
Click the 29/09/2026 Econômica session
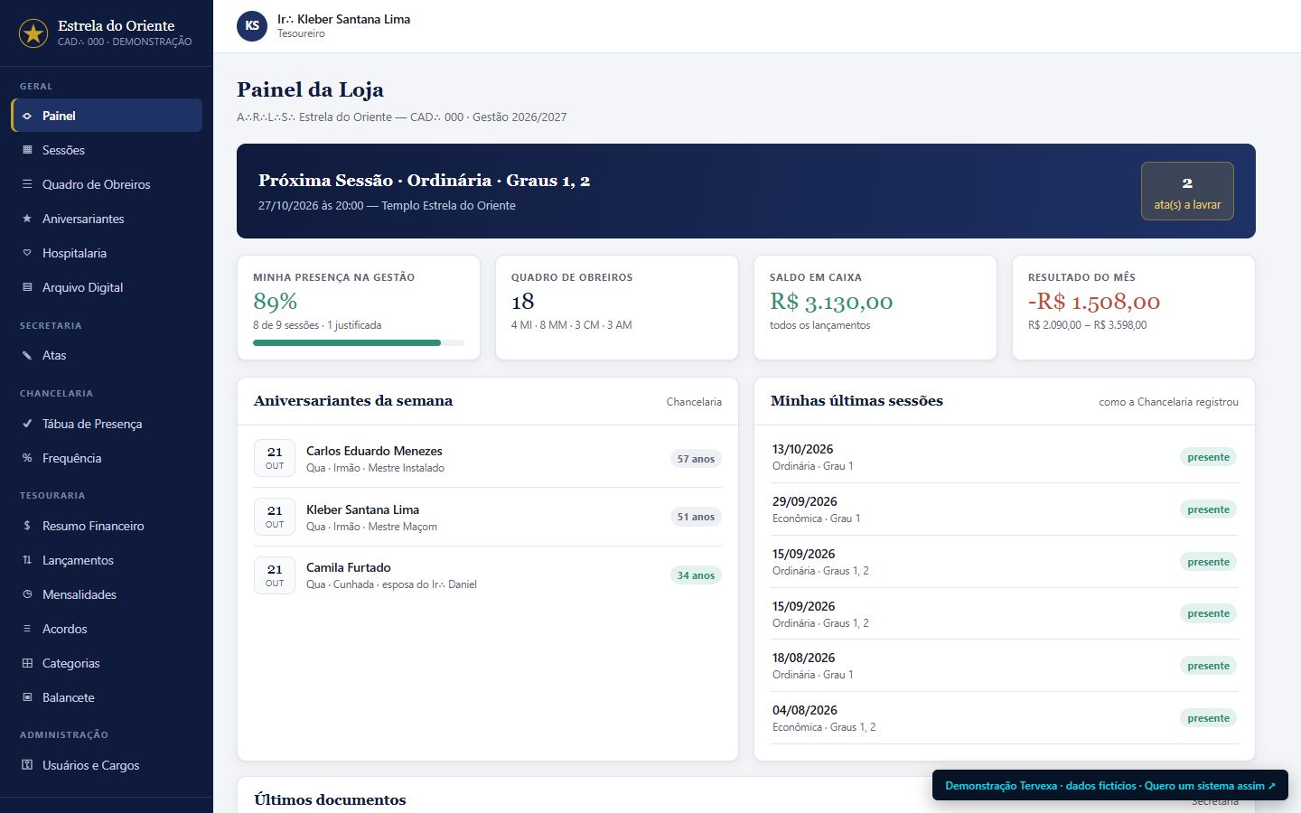(x=1005, y=509)
